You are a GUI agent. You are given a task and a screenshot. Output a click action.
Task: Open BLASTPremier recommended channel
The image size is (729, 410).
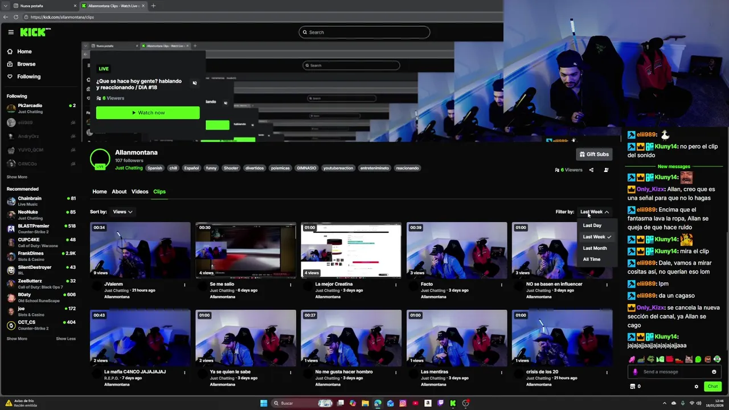click(x=41, y=228)
